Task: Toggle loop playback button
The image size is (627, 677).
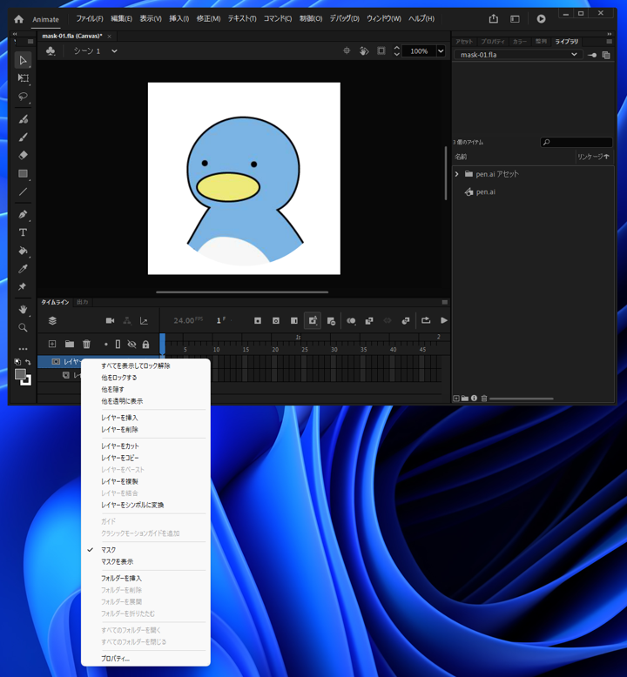Action: pos(426,320)
